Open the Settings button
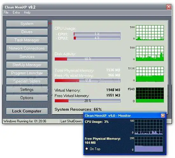Screen dimensions: 175x158 click(x=27, y=90)
